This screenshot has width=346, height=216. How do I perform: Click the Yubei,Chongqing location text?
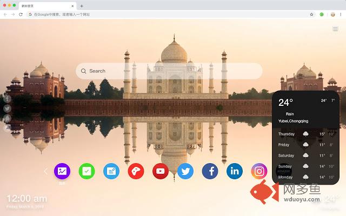[x=293, y=121]
